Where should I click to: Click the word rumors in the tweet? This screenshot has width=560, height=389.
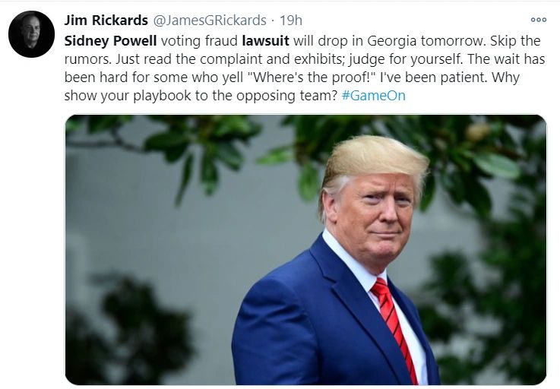tap(87, 59)
